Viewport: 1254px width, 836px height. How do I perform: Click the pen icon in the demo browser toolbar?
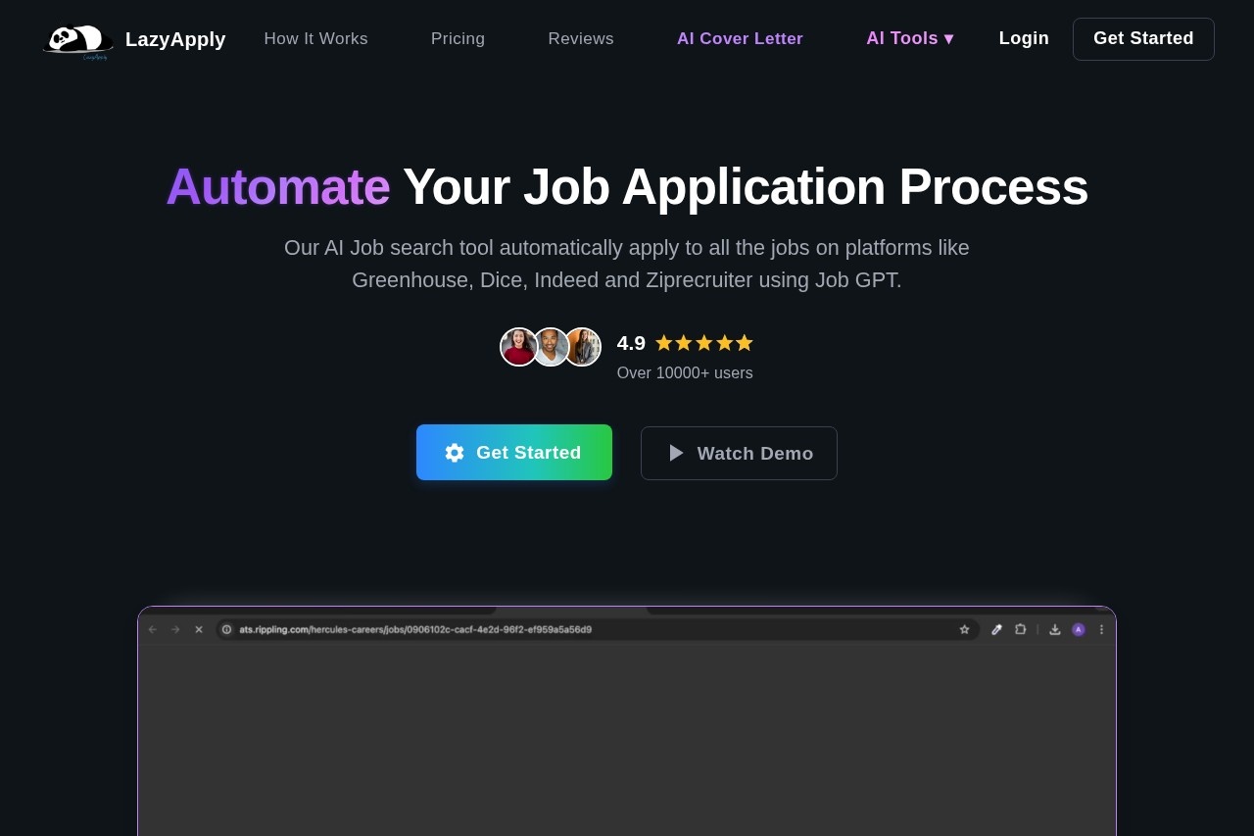click(996, 629)
